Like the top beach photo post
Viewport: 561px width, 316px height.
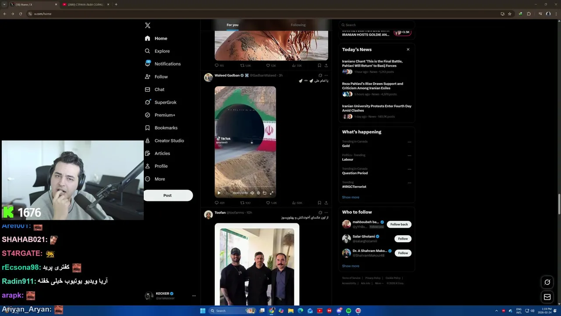coord(271,65)
